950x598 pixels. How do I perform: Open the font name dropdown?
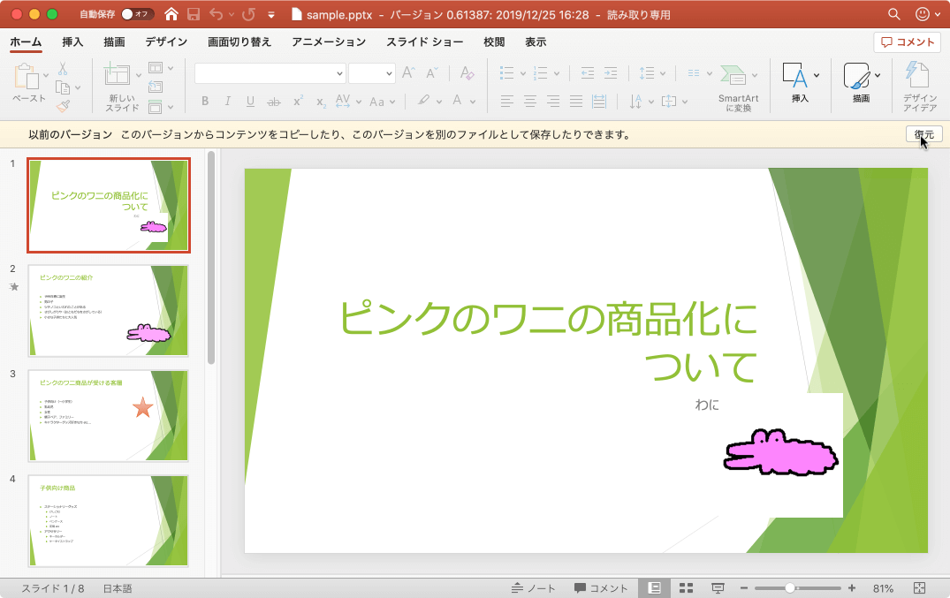339,73
